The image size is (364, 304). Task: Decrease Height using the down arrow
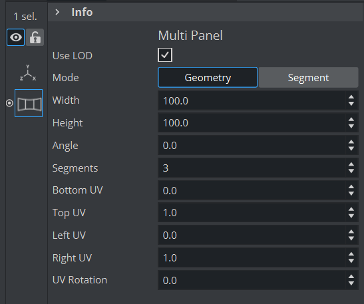tap(351, 126)
